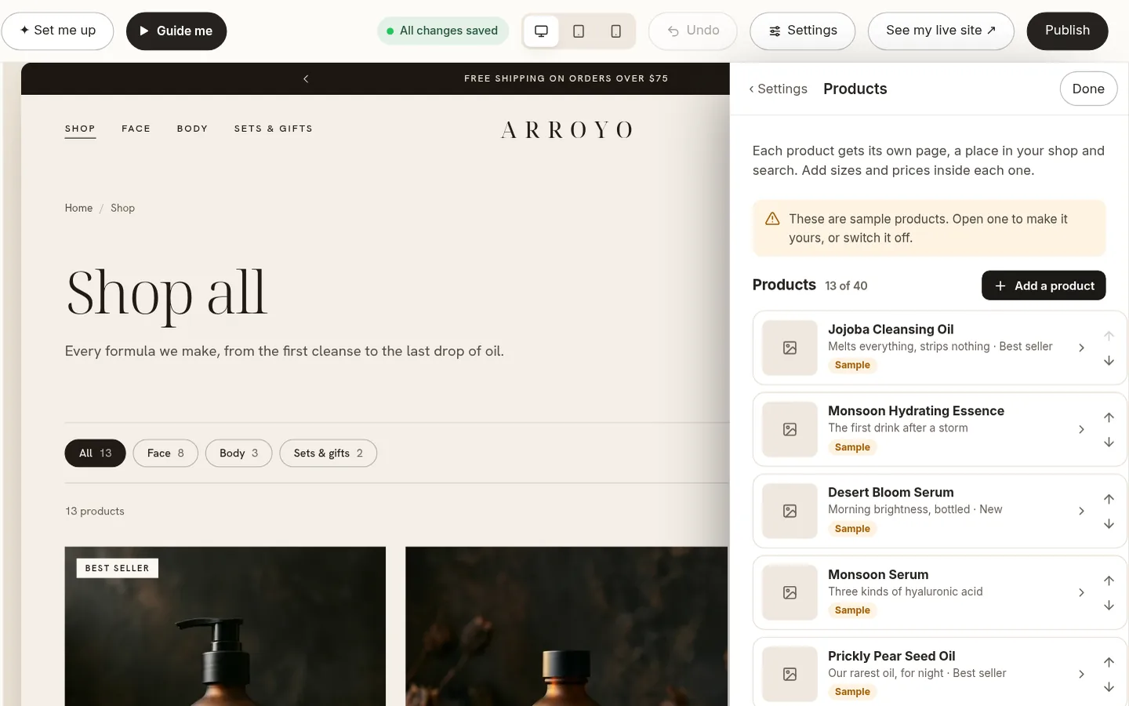Viewport: 1129px width, 706px height.
Task: Move Desert Bloom Serum up
Action: pyautogui.click(x=1109, y=499)
